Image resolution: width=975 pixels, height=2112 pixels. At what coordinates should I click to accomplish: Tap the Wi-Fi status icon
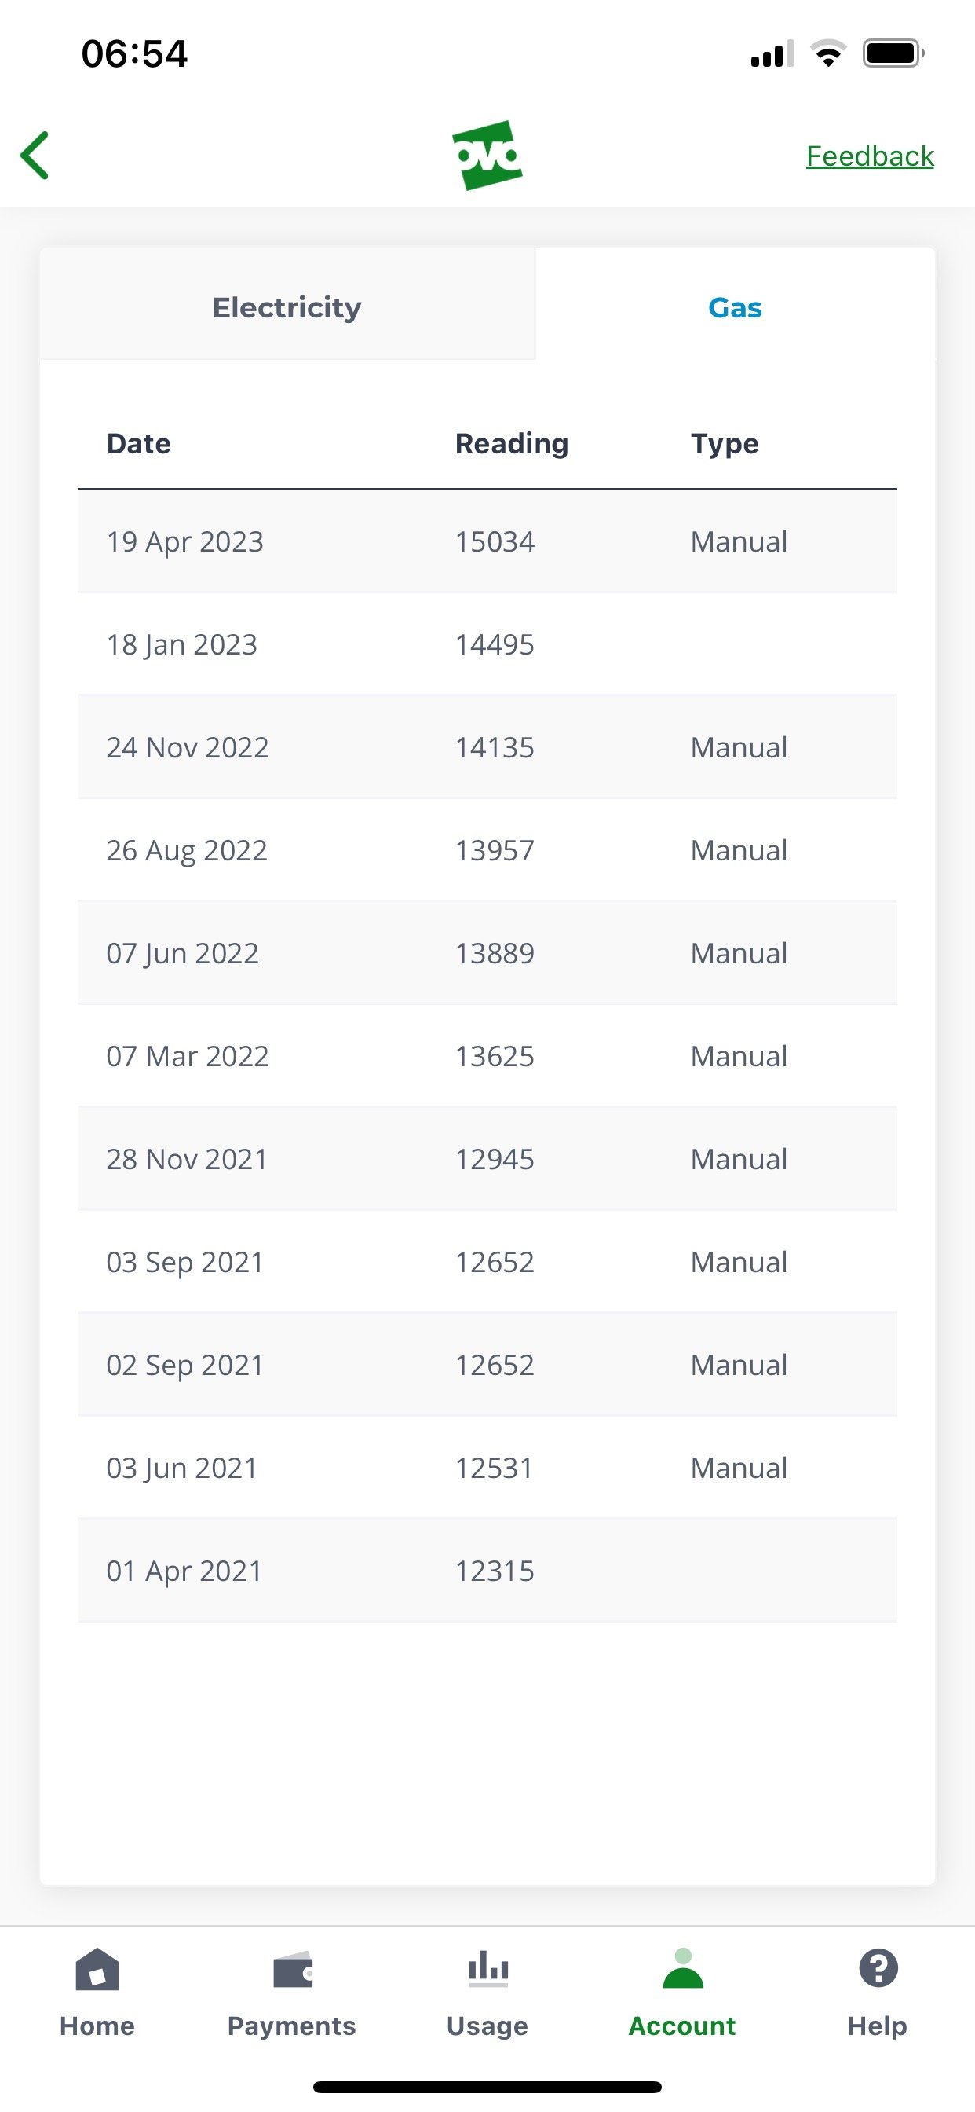click(x=827, y=53)
